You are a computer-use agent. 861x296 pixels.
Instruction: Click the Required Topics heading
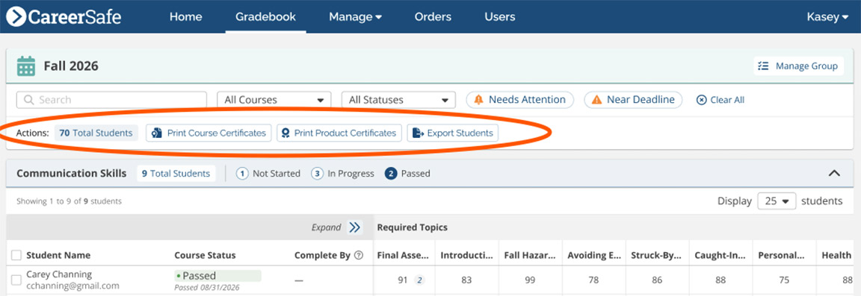(x=412, y=227)
